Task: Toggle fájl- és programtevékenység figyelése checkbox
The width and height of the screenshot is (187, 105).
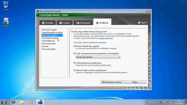Action: click(75, 53)
